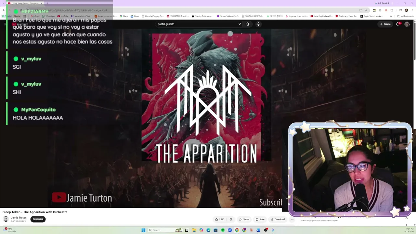
Task: Open Chrome's three-dot menu
Action: click(x=412, y=10)
